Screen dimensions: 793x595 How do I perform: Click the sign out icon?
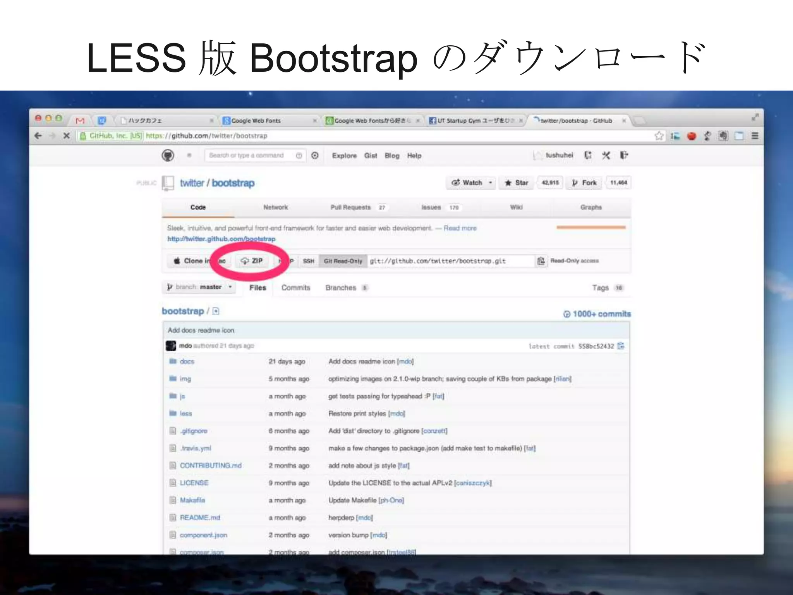pos(624,155)
